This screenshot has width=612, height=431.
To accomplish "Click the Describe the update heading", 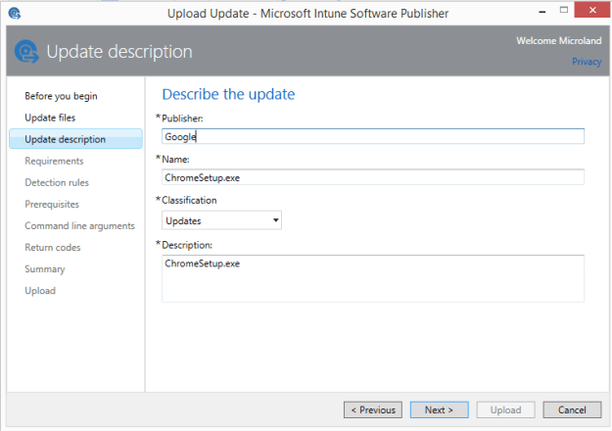I will click(x=228, y=94).
